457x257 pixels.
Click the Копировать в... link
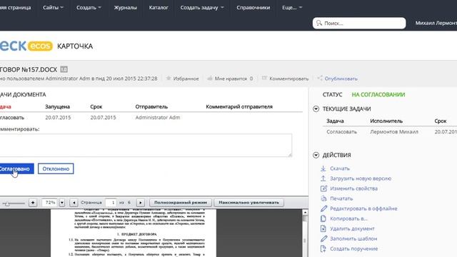tap(348, 218)
